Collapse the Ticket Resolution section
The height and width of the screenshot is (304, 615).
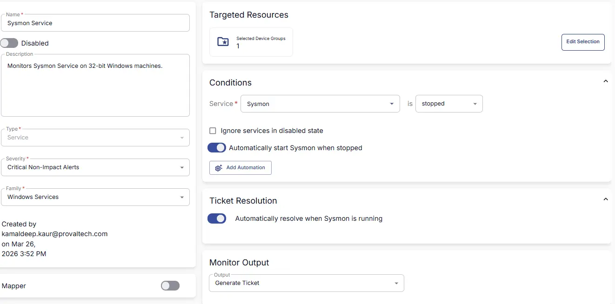click(605, 199)
